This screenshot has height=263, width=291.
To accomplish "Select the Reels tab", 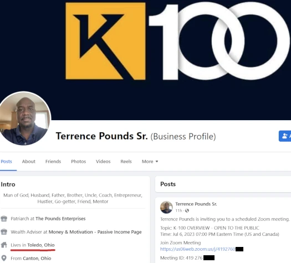I will tap(126, 162).
